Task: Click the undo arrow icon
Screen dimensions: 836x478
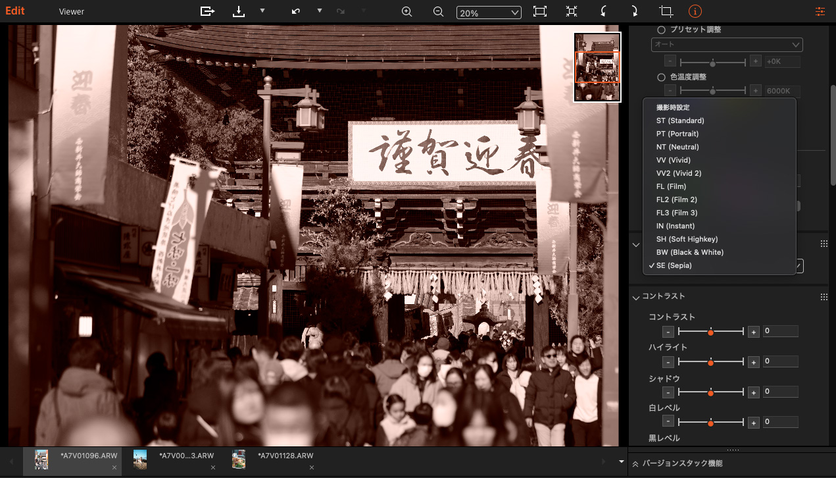Action: click(x=296, y=11)
